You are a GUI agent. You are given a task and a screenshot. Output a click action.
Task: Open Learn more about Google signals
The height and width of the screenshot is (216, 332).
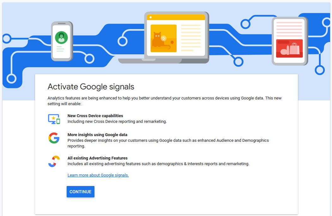point(98,175)
